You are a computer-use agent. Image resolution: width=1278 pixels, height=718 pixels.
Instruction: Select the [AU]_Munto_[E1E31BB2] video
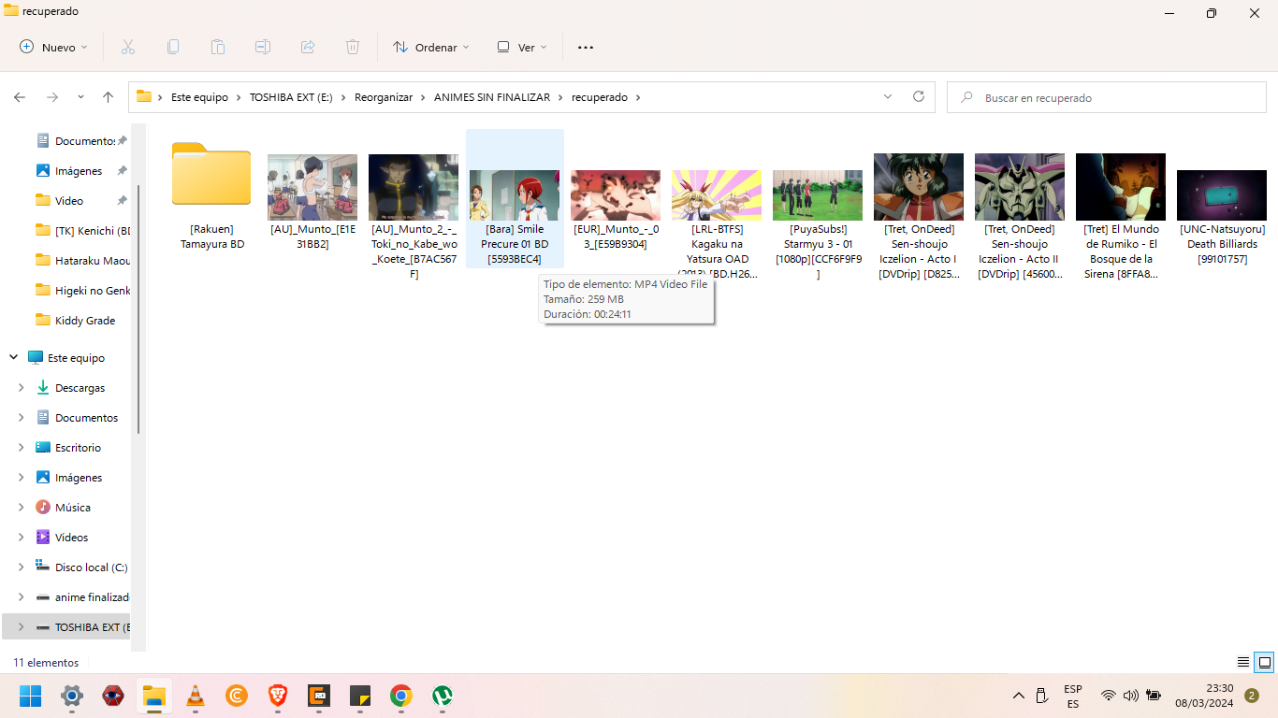click(x=312, y=203)
